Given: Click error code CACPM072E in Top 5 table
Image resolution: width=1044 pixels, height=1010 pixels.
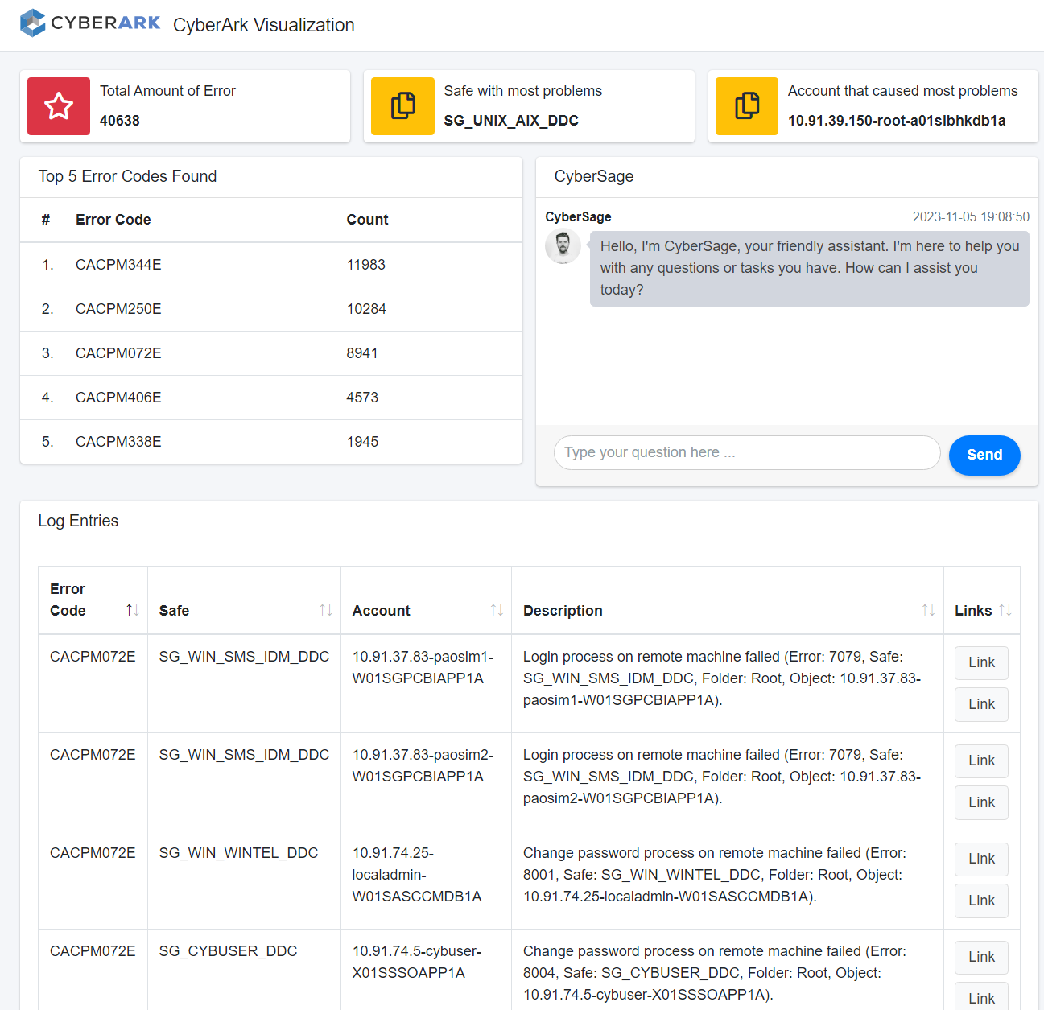Looking at the screenshot, I should (118, 353).
